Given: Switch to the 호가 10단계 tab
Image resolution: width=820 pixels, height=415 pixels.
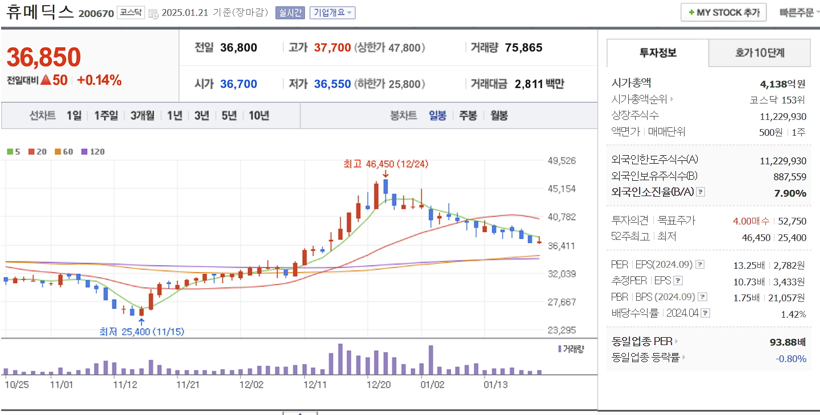Looking at the screenshot, I should (x=759, y=52).
